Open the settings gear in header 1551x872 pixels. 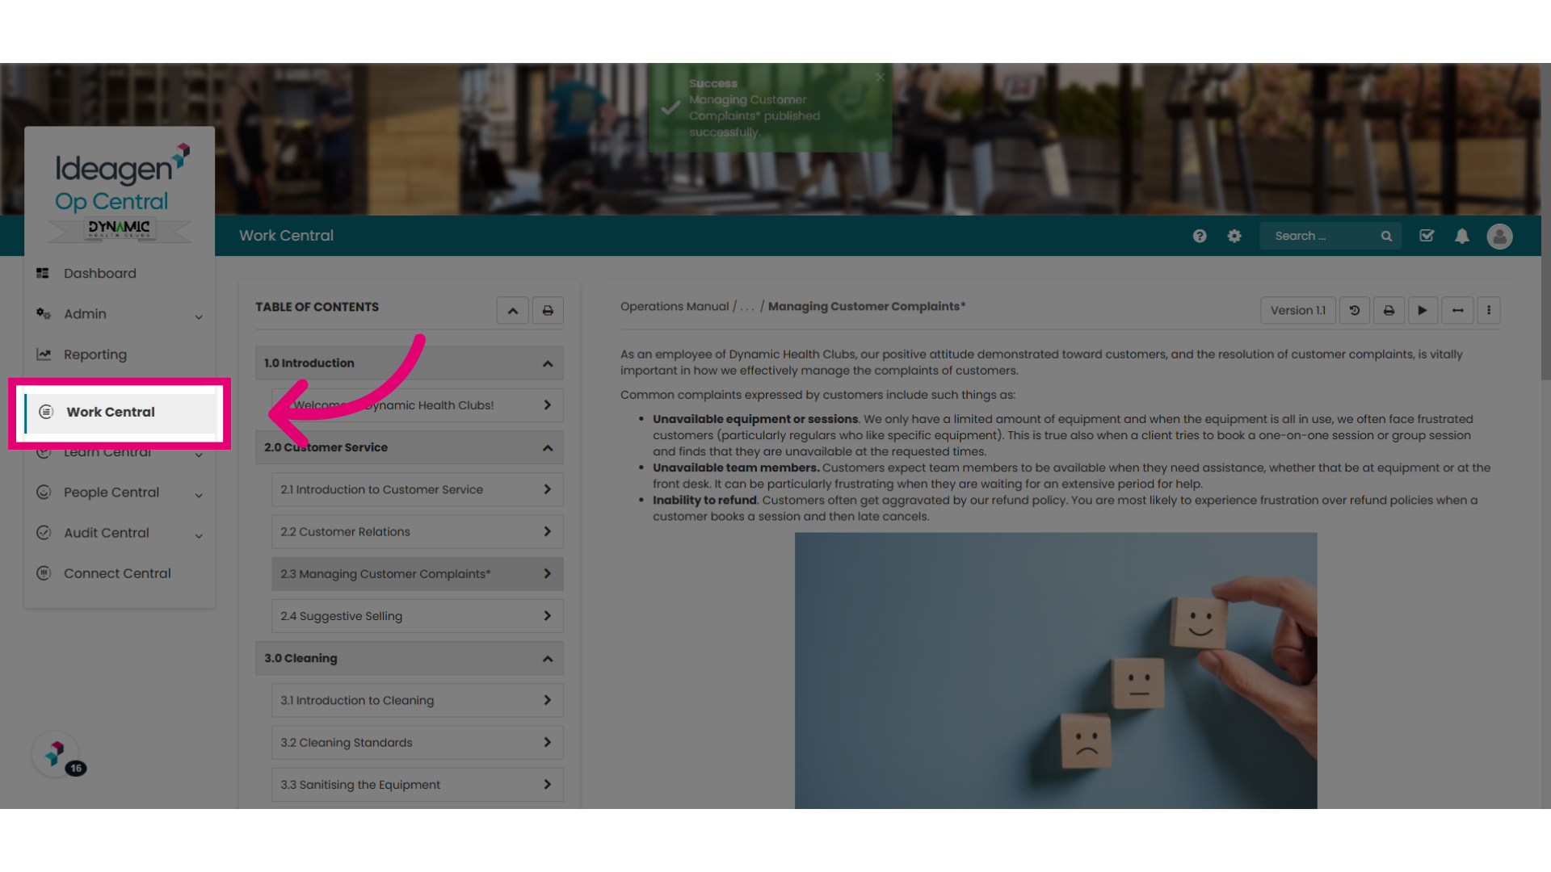click(1234, 236)
